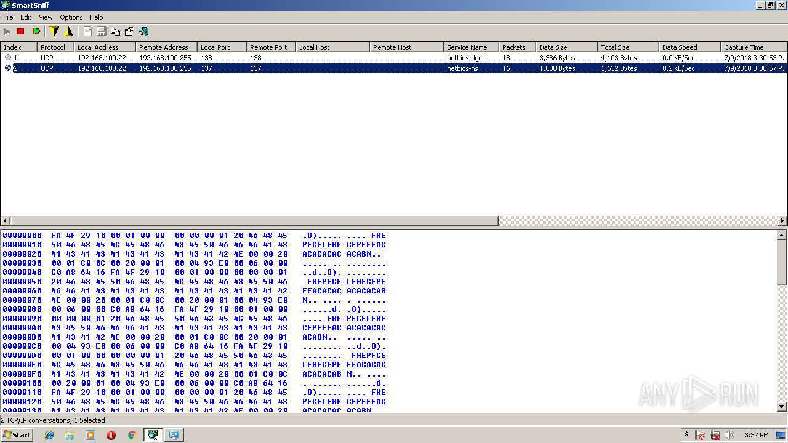The height and width of the screenshot is (443, 788).
Task: Click the Copy toolbar icon
Action: point(115,31)
